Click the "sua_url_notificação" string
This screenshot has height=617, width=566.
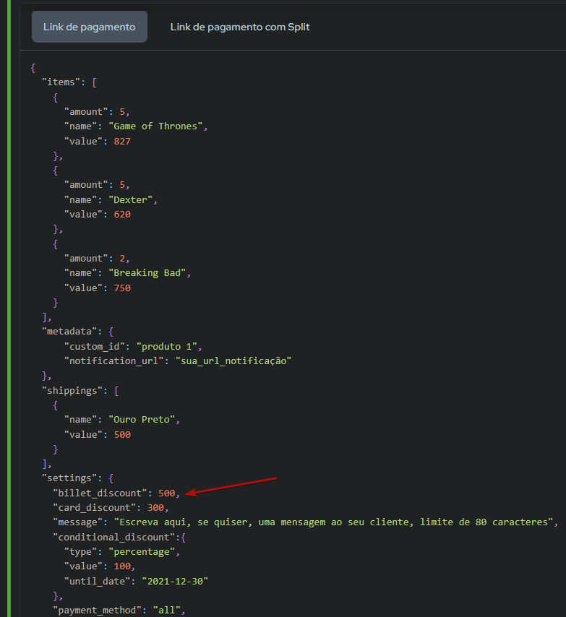pyautogui.click(x=233, y=361)
